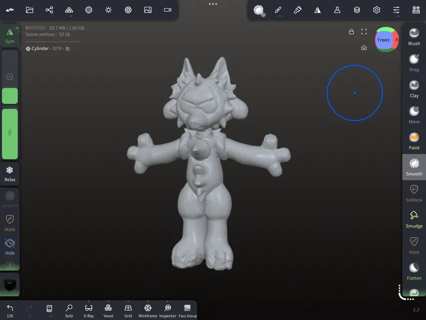Open the Settings gear menu

point(376,10)
